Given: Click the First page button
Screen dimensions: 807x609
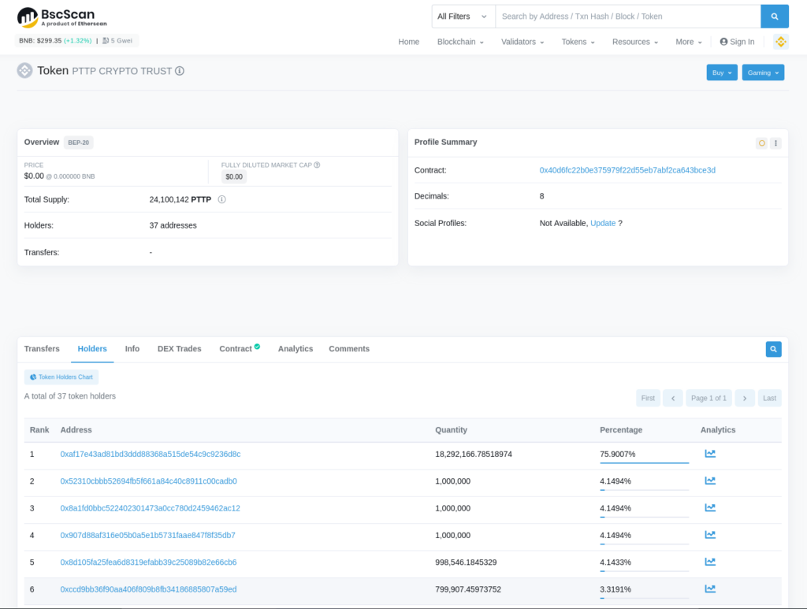Looking at the screenshot, I should pyautogui.click(x=648, y=398).
